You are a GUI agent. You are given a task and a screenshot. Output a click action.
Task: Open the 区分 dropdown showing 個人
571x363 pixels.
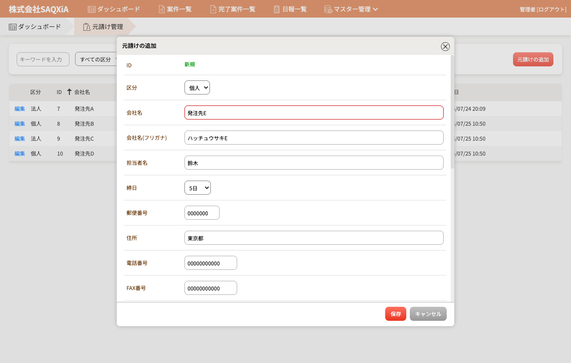tap(197, 87)
